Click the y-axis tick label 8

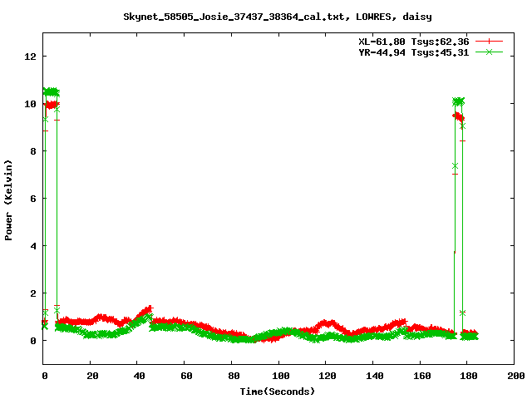point(33,151)
